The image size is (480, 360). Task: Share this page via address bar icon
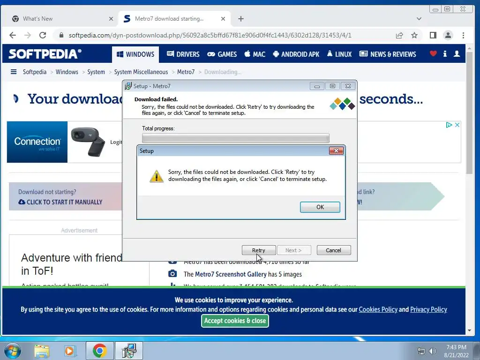tap(399, 35)
